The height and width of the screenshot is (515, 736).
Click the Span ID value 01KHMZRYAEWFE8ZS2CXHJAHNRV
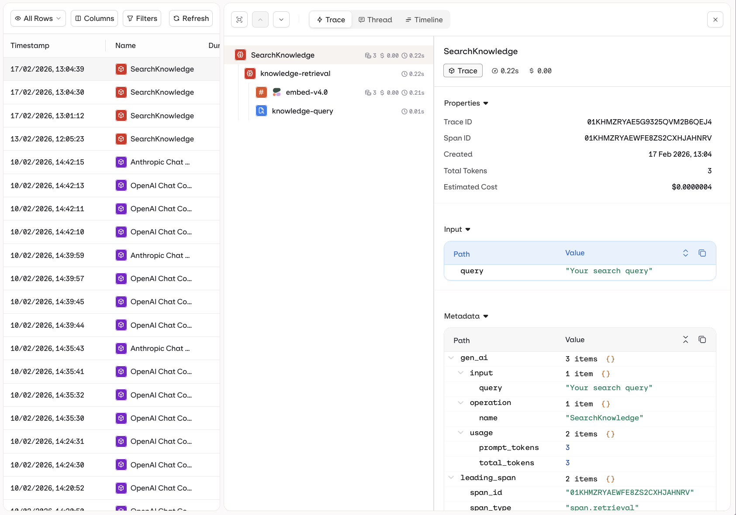[648, 138]
